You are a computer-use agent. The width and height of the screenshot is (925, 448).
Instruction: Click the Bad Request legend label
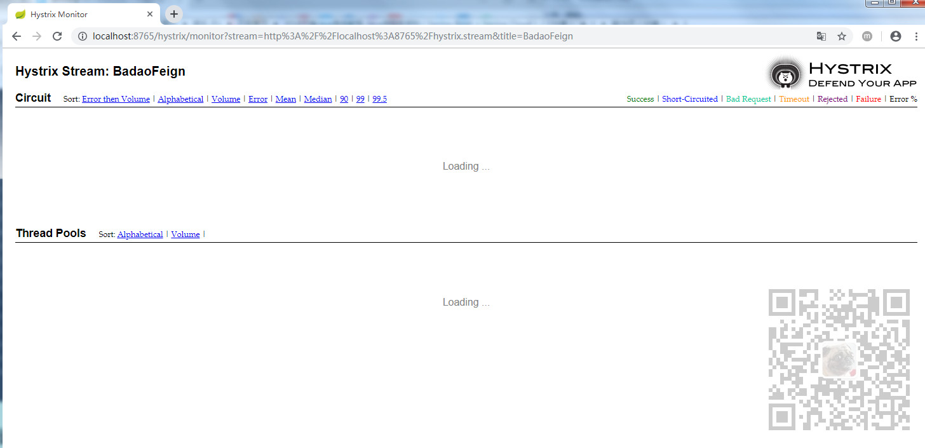coord(748,99)
